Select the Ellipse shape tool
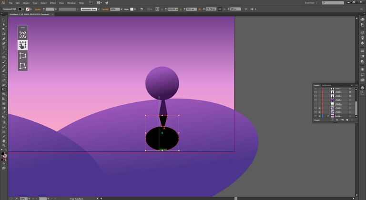Viewport: 366px width, 200px height. pos(4,57)
